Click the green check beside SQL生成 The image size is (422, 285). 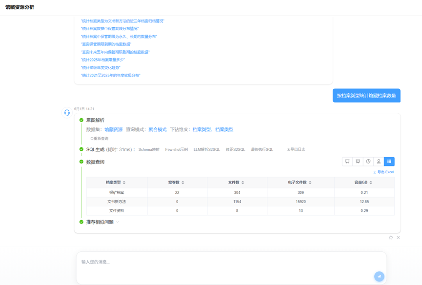(x=81, y=149)
